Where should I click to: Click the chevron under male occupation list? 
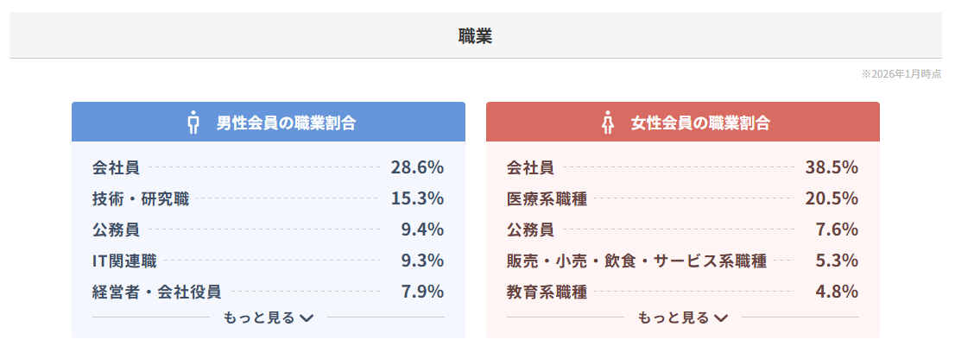tap(307, 317)
